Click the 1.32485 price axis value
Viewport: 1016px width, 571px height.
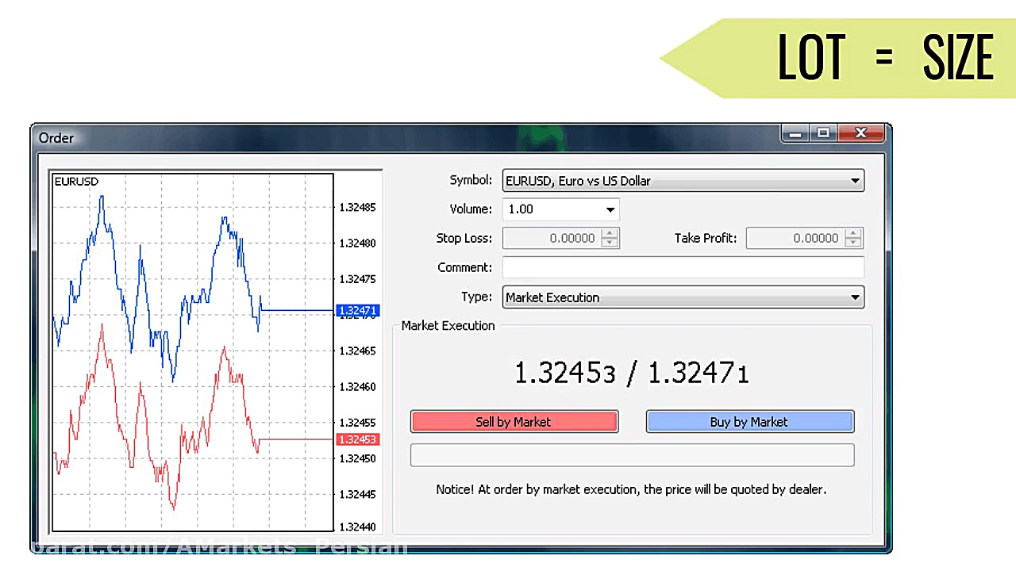[x=357, y=208]
